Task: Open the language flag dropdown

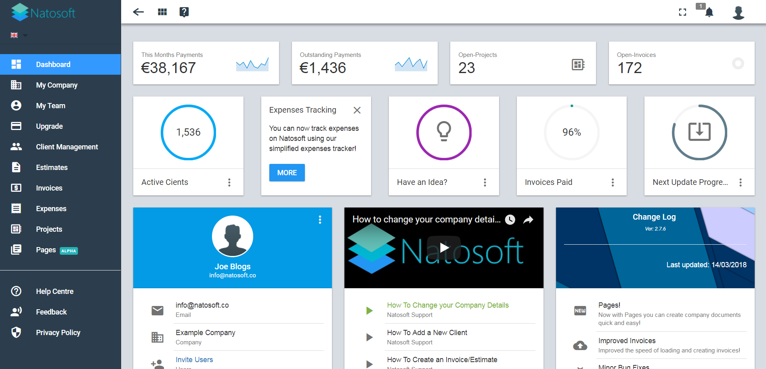Action: pyautogui.click(x=19, y=35)
